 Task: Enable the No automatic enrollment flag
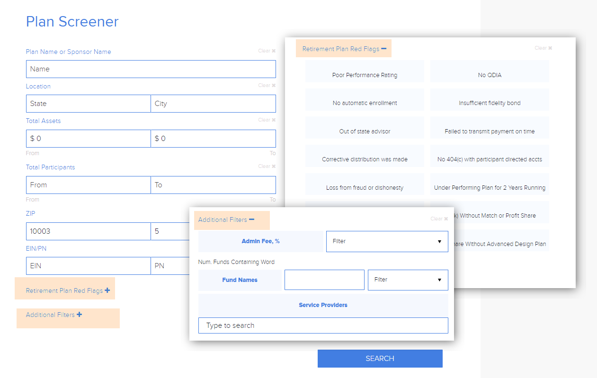(365, 103)
